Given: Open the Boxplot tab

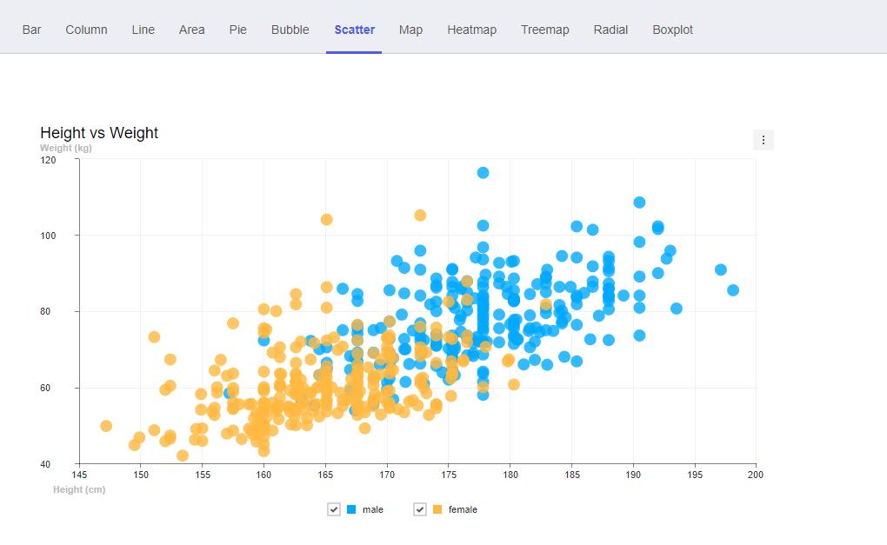Looking at the screenshot, I should [x=672, y=30].
